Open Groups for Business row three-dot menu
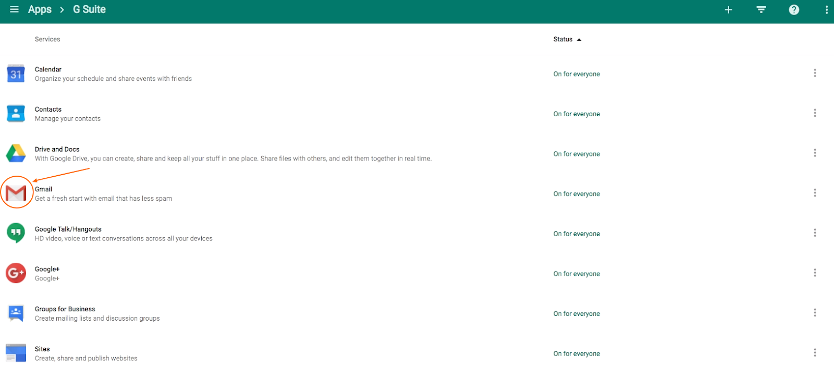 [x=815, y=313]
